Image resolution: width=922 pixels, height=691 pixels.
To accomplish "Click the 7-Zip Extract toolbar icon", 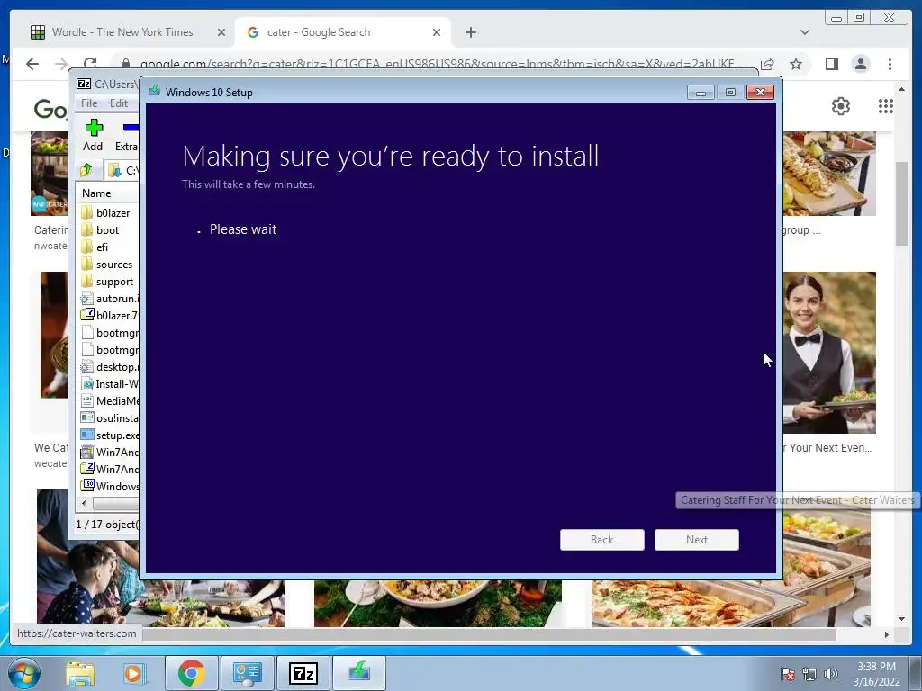I will point(127,135).
